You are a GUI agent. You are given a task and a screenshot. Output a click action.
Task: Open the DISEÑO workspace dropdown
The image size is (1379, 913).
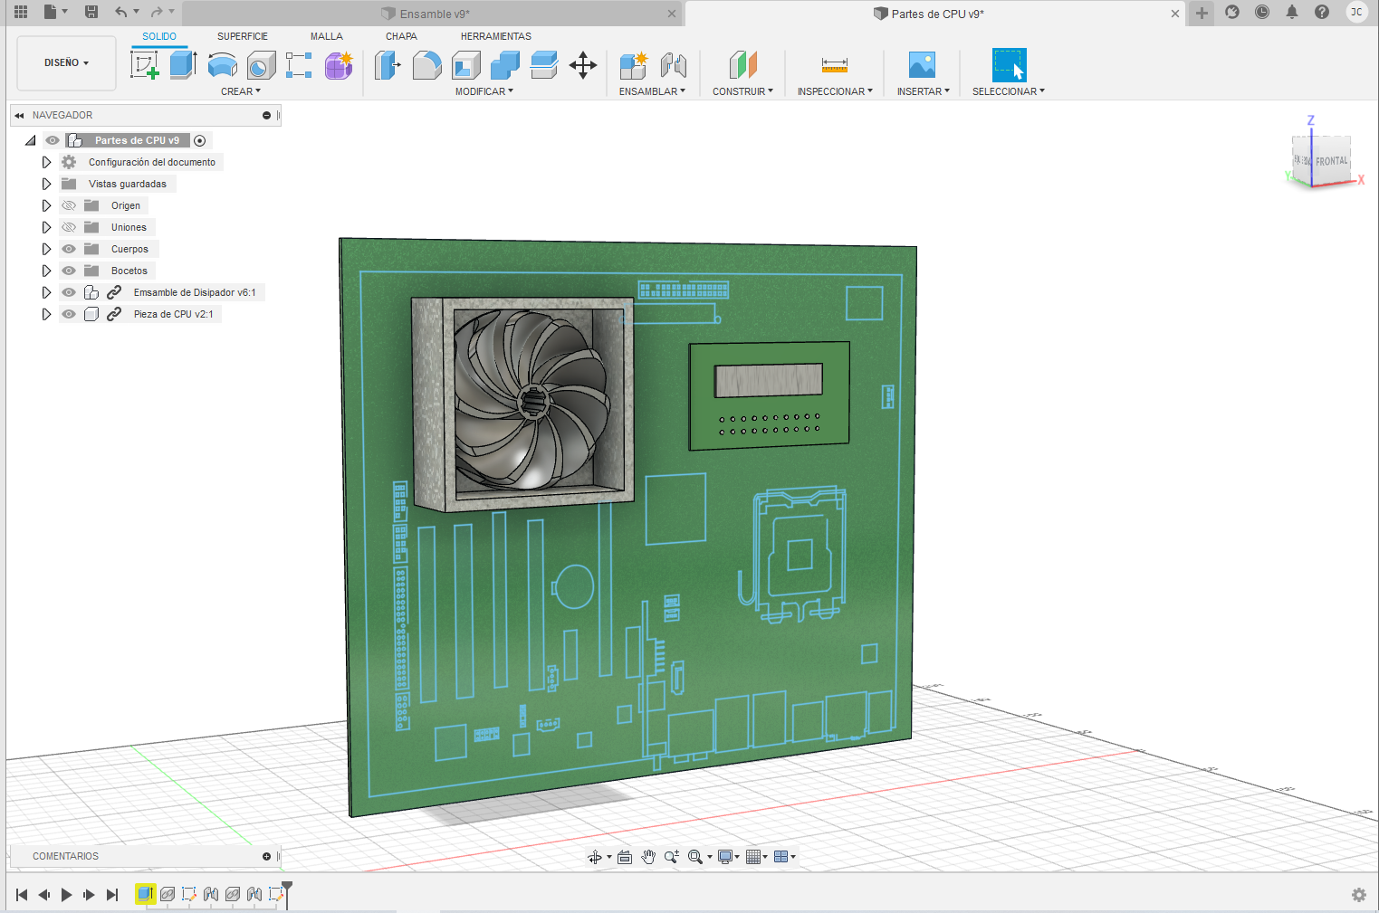coord(66,63)
